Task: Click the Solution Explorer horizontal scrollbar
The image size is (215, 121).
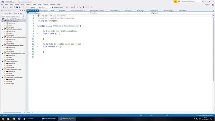Action: (x=12, y=112)
